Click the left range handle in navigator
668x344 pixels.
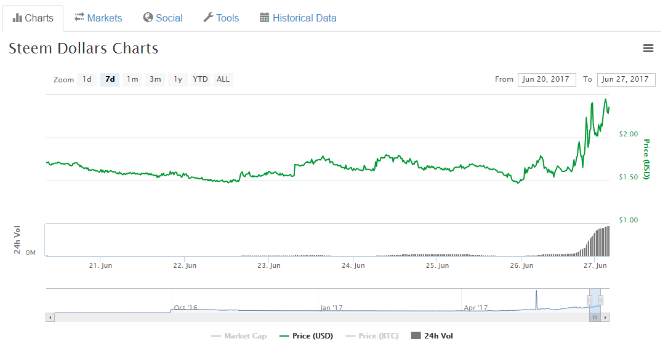point(590,300)
